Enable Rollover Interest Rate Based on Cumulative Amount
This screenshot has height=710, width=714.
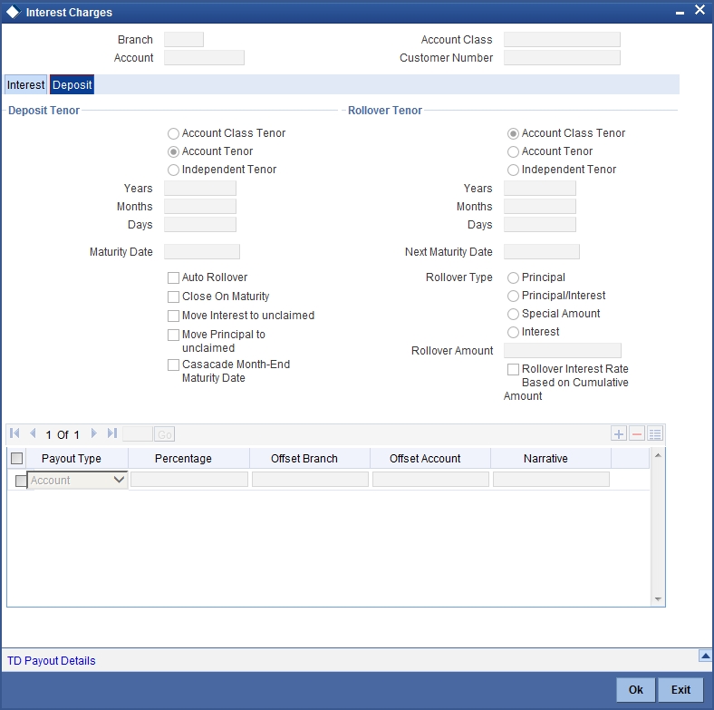click(x=513, y=370)
